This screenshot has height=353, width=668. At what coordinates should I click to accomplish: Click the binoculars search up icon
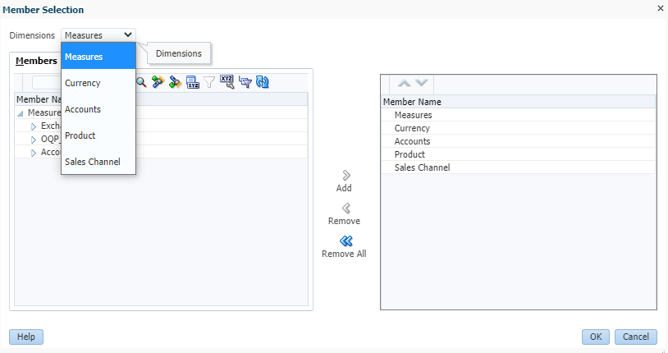pos(158,82)
